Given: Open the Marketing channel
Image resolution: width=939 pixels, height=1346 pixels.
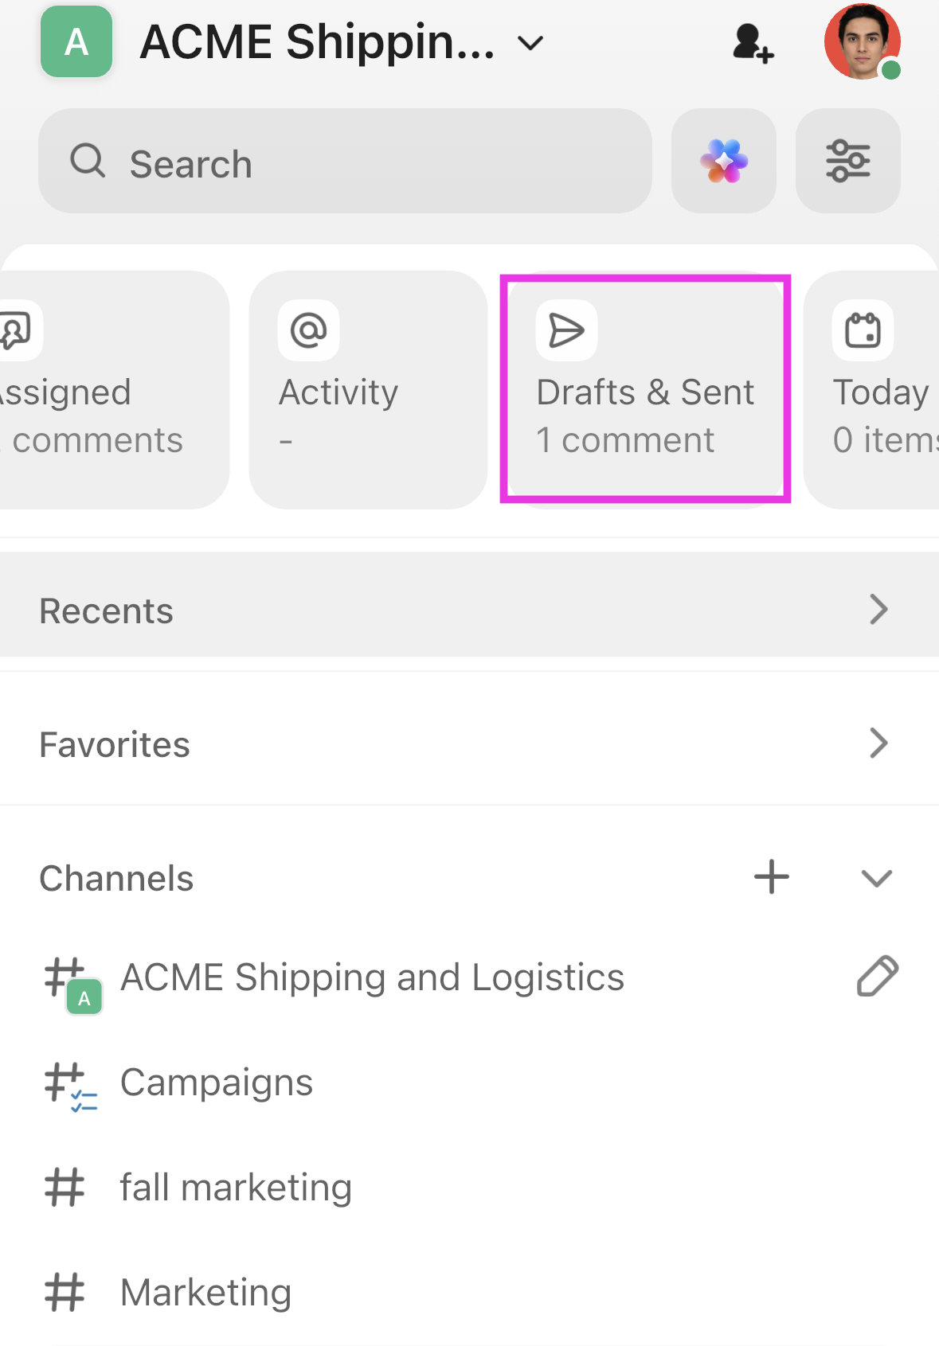Looking at the screenshot, I should point(205,1293).
